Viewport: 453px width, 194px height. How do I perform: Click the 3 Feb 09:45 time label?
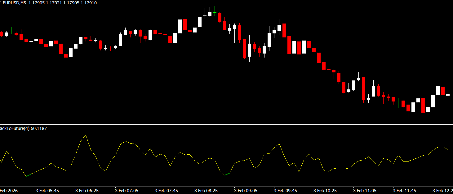[285, 191]
